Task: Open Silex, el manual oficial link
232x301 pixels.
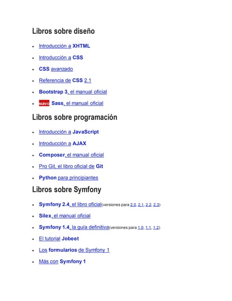Action: (65, 216)
